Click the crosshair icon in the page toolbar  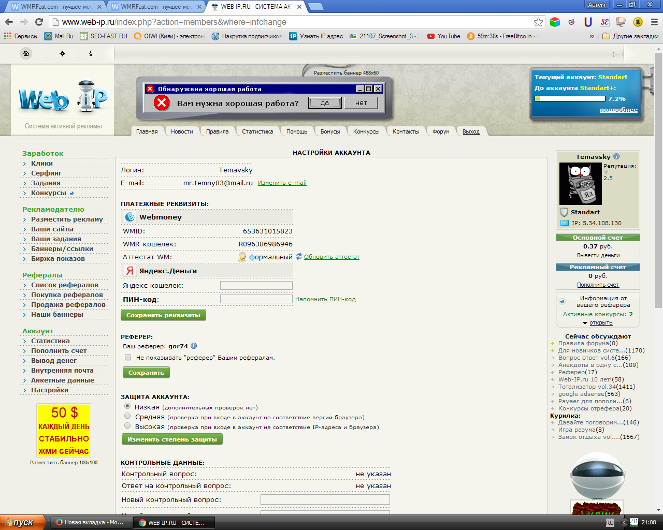pos(63,53)
